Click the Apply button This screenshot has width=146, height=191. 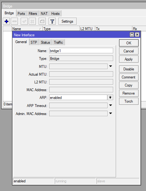coord(129,59)
